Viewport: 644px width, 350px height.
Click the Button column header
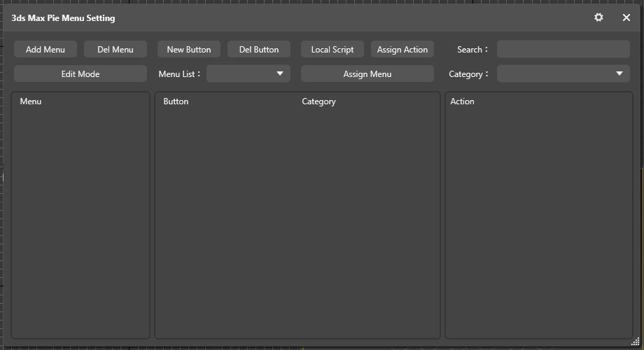(x=176, y=101)
